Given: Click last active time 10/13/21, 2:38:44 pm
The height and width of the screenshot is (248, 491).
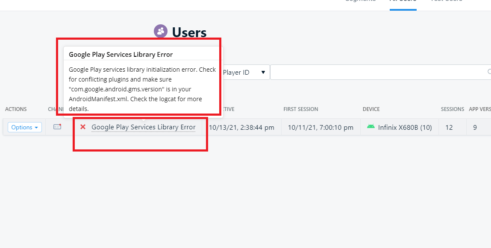Looking at the screenshot, I should [x=241, y=127].
